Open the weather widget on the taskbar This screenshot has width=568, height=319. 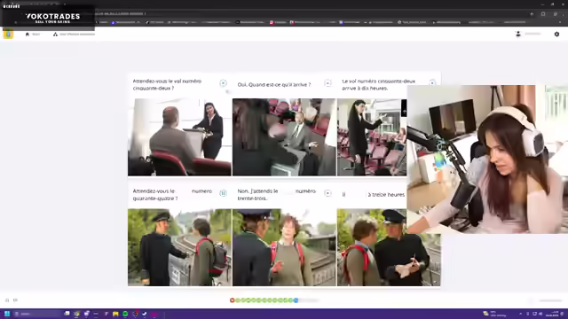coord(495,314)
